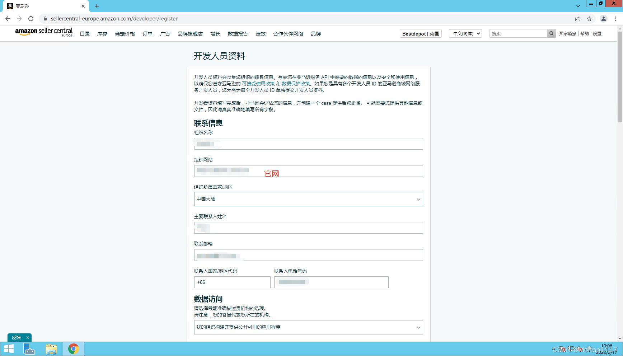Click the Bestdepot | 英国 marketplace switcher
Viewport: 623px width, 356px height.
(x=421, y=33)
